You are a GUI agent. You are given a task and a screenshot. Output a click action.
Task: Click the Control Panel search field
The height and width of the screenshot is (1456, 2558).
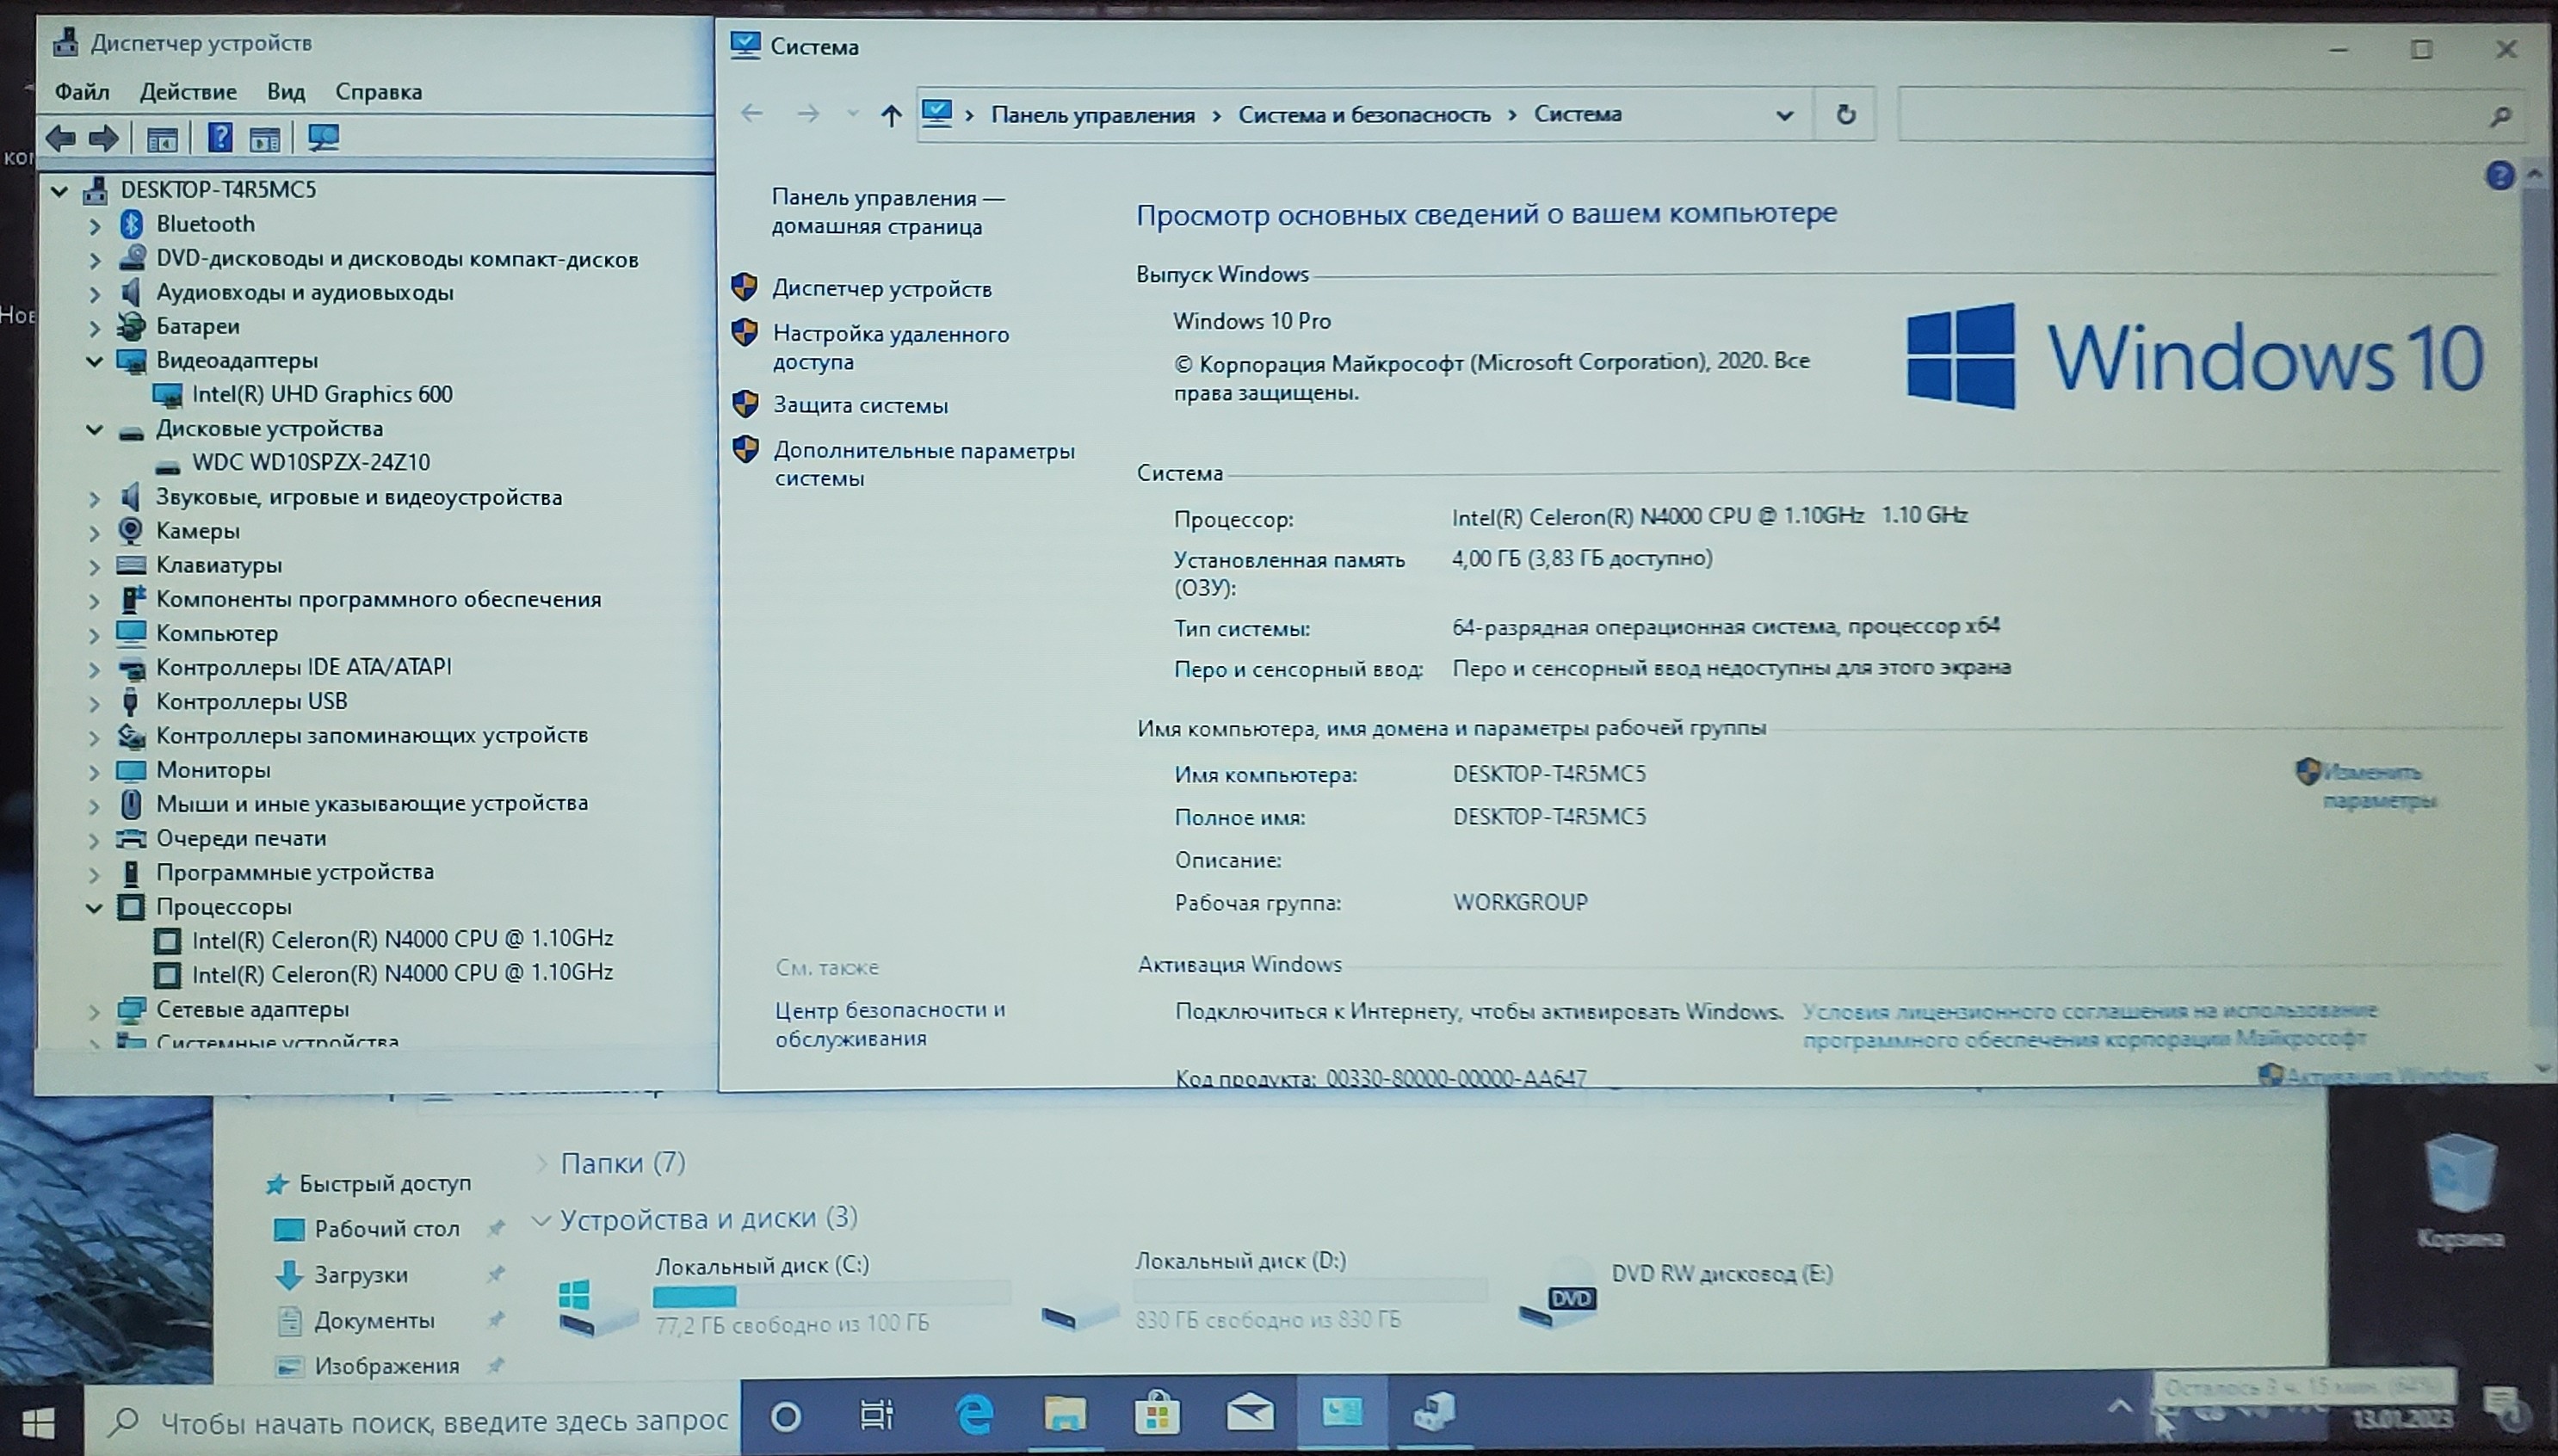coord(2190,116)
